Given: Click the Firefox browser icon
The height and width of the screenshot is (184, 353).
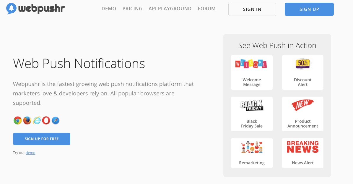Looking at the screenshot, I should pyautogui.click(x=27, y=120).
